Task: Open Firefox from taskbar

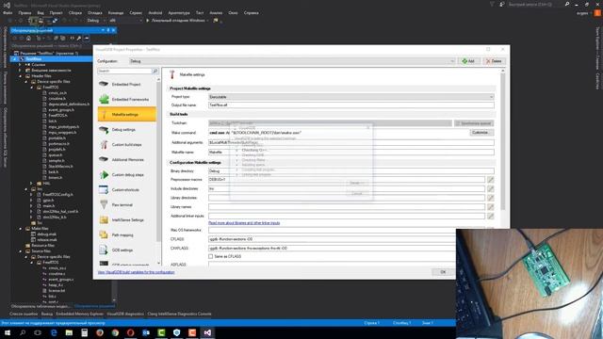Action: click(x=100, y=332)
